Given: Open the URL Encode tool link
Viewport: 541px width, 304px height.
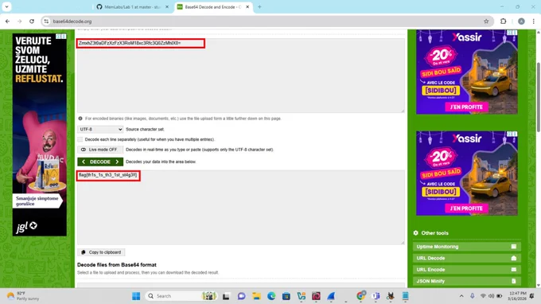Looking at the screenshot, I should [467, 270].
